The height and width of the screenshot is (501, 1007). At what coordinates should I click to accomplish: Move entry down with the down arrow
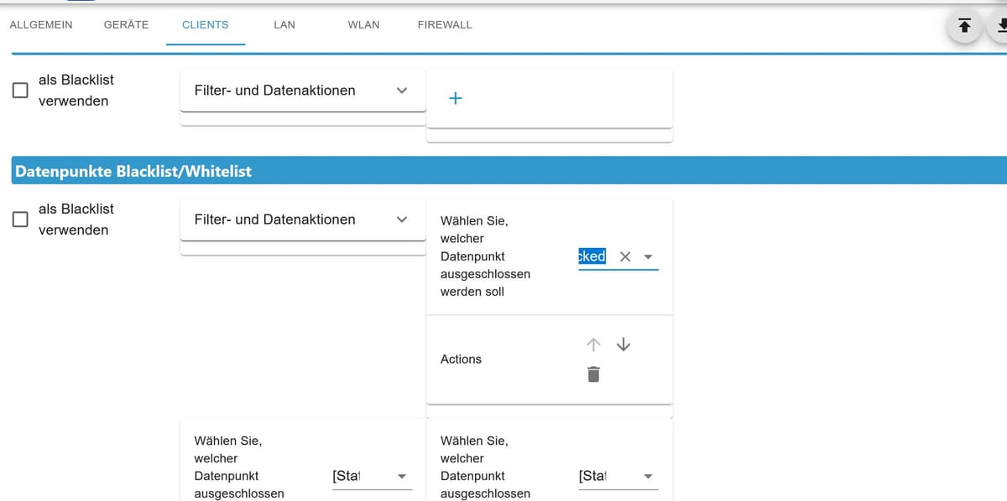coord(623,344)
